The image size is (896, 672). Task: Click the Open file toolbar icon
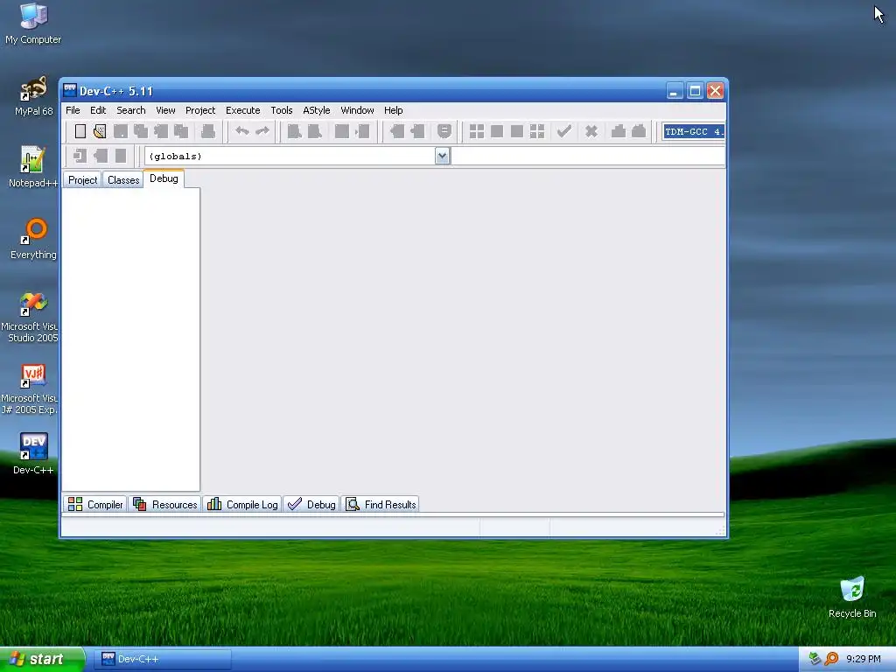point(100,131)
